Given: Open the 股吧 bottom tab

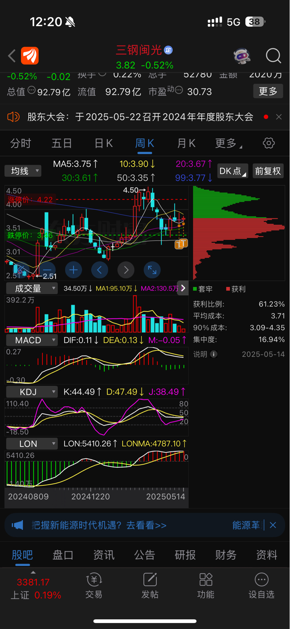Looking at the screenshot, I should [22, 555].
